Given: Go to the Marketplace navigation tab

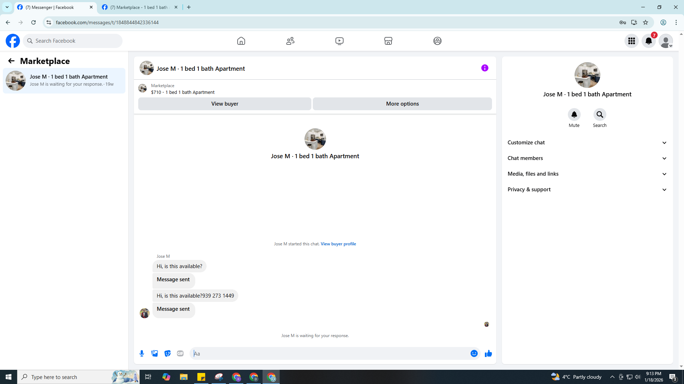Looking at the screenshot, I should [x=388, y=41].
